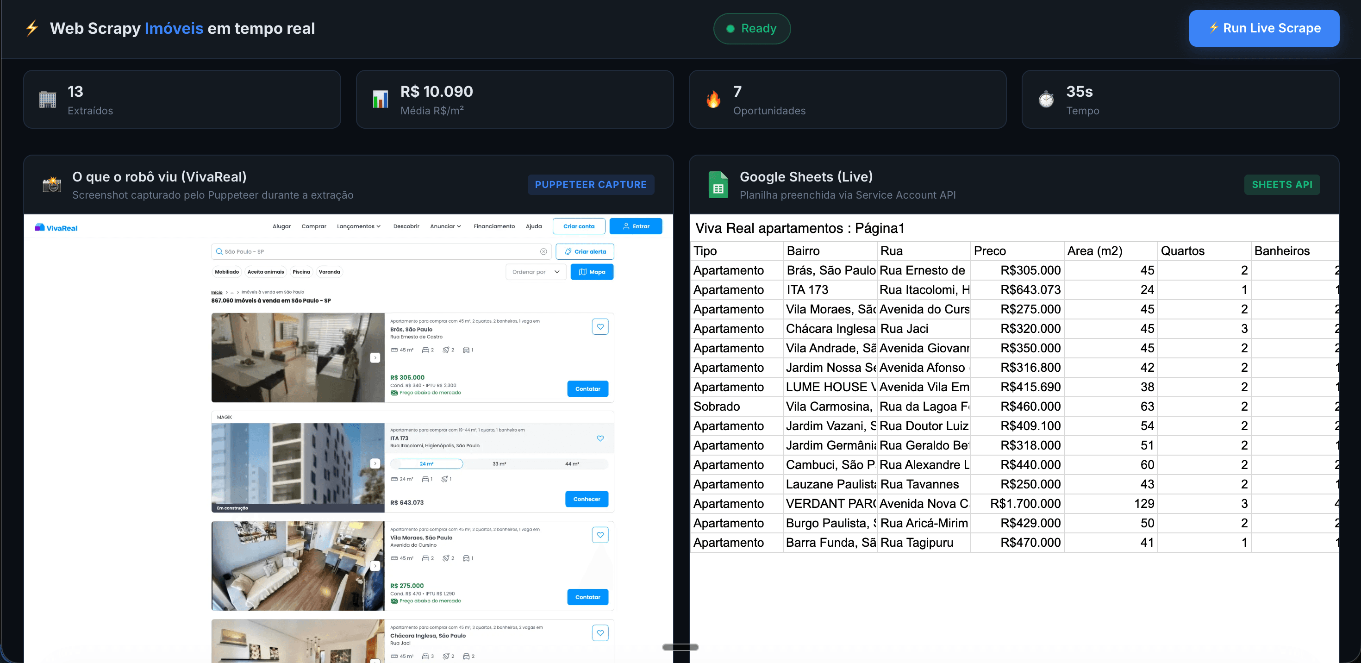1361x663 pixels.
Task: Click the PUPPETEER CAPTURE badge
Action: click(x=591, y=184)
